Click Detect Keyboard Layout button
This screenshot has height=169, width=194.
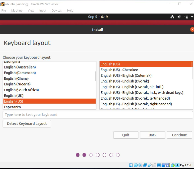tap(27, 124)
